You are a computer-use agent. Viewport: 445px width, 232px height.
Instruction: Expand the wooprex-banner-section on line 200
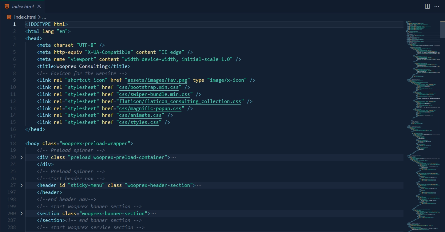(21, 213)
